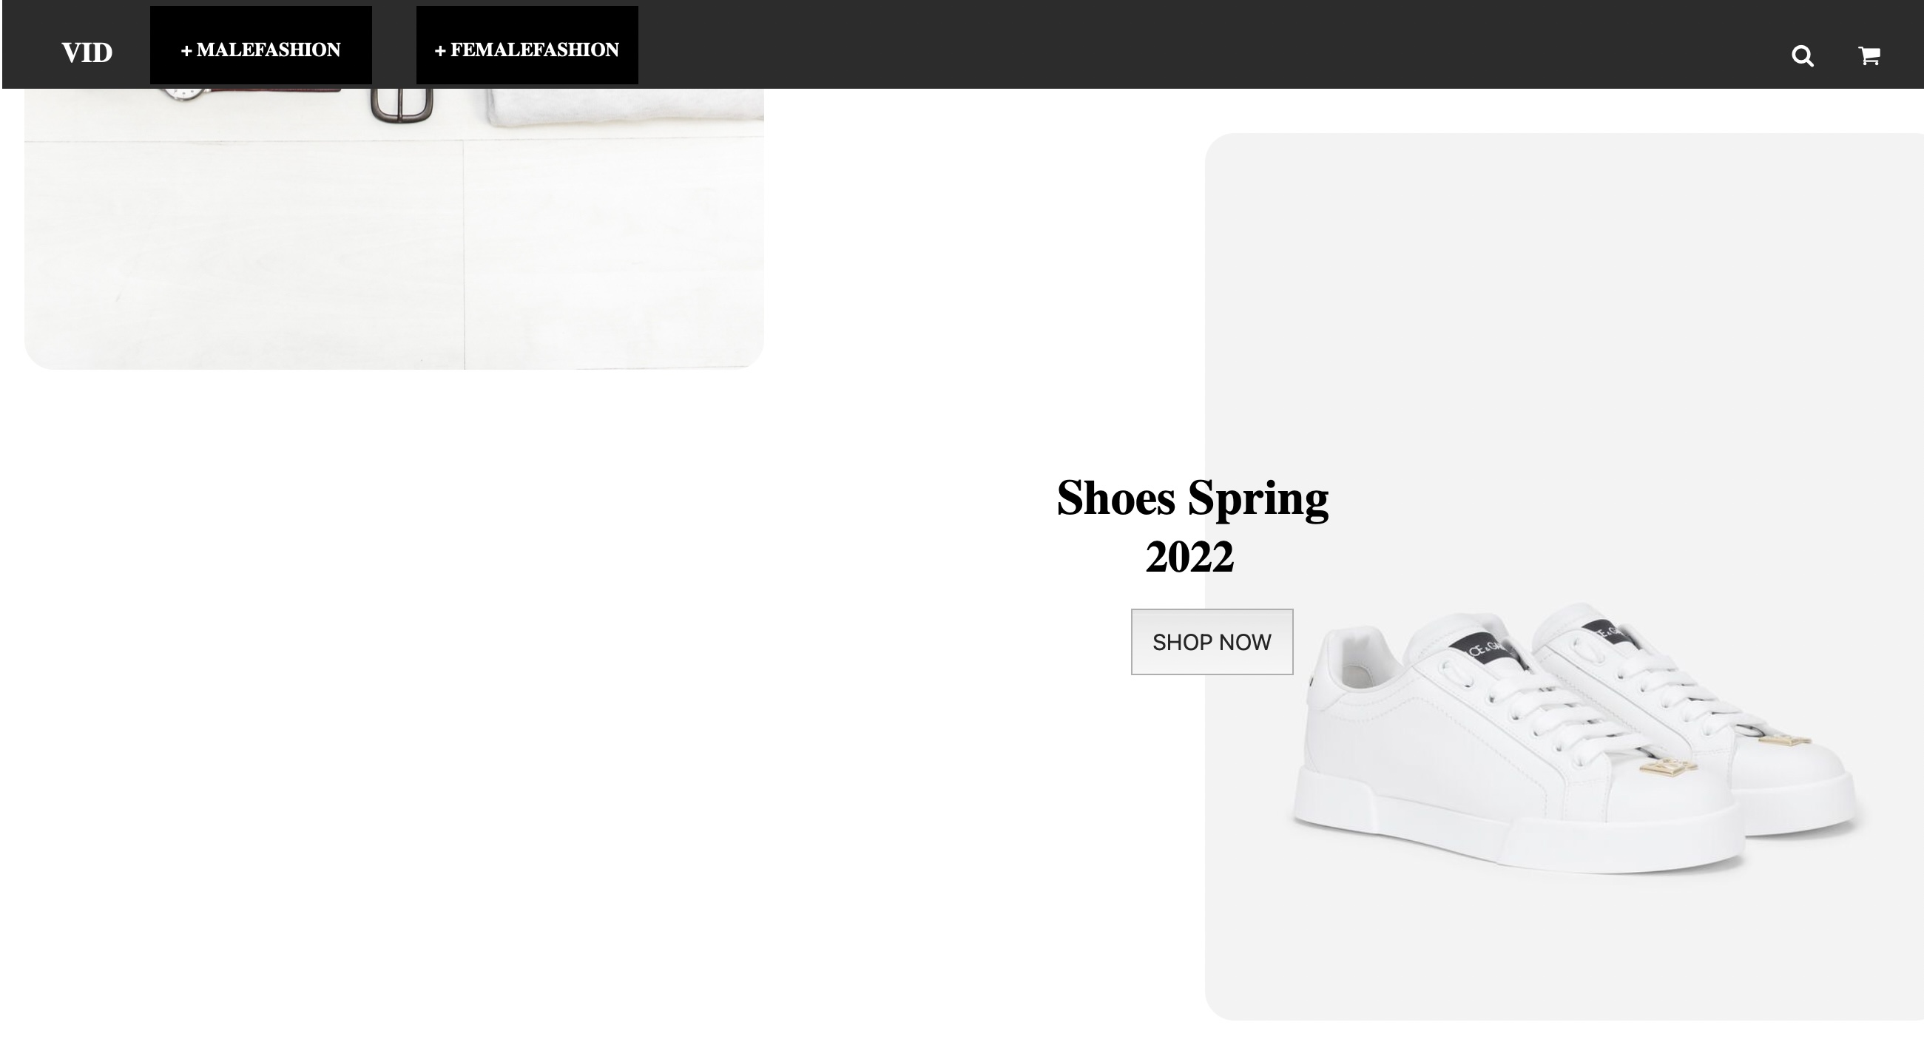This screenshot has height=1042, width=1924.
Task: Open the shopping cart icon
Action: [1869, 55]
